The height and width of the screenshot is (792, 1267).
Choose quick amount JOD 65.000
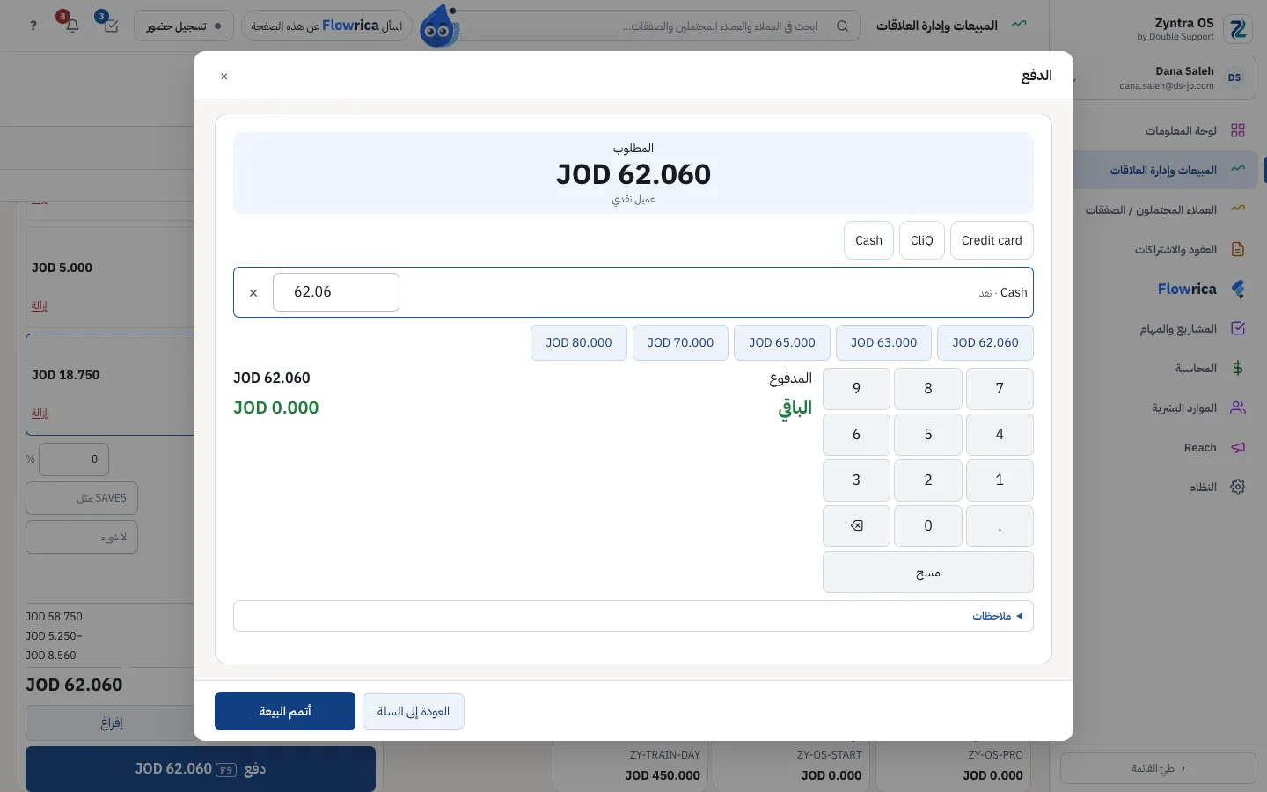pyautogui.click(x=782, y=342)
